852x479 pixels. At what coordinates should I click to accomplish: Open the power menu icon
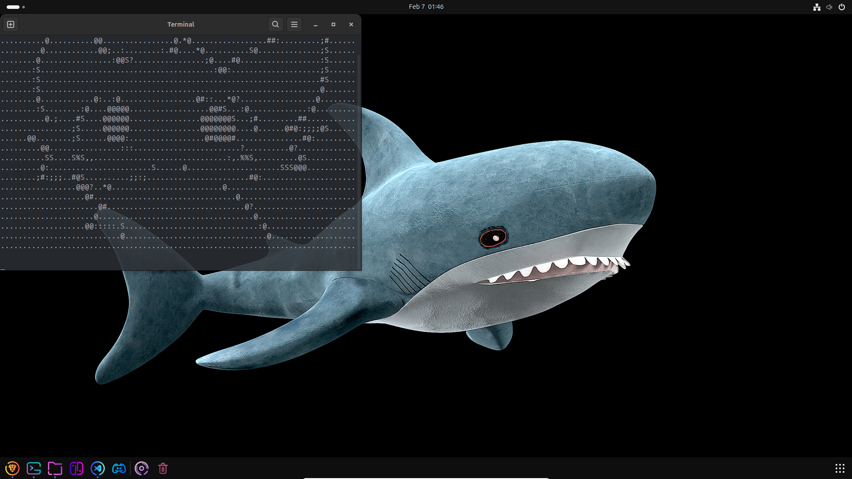841,7
